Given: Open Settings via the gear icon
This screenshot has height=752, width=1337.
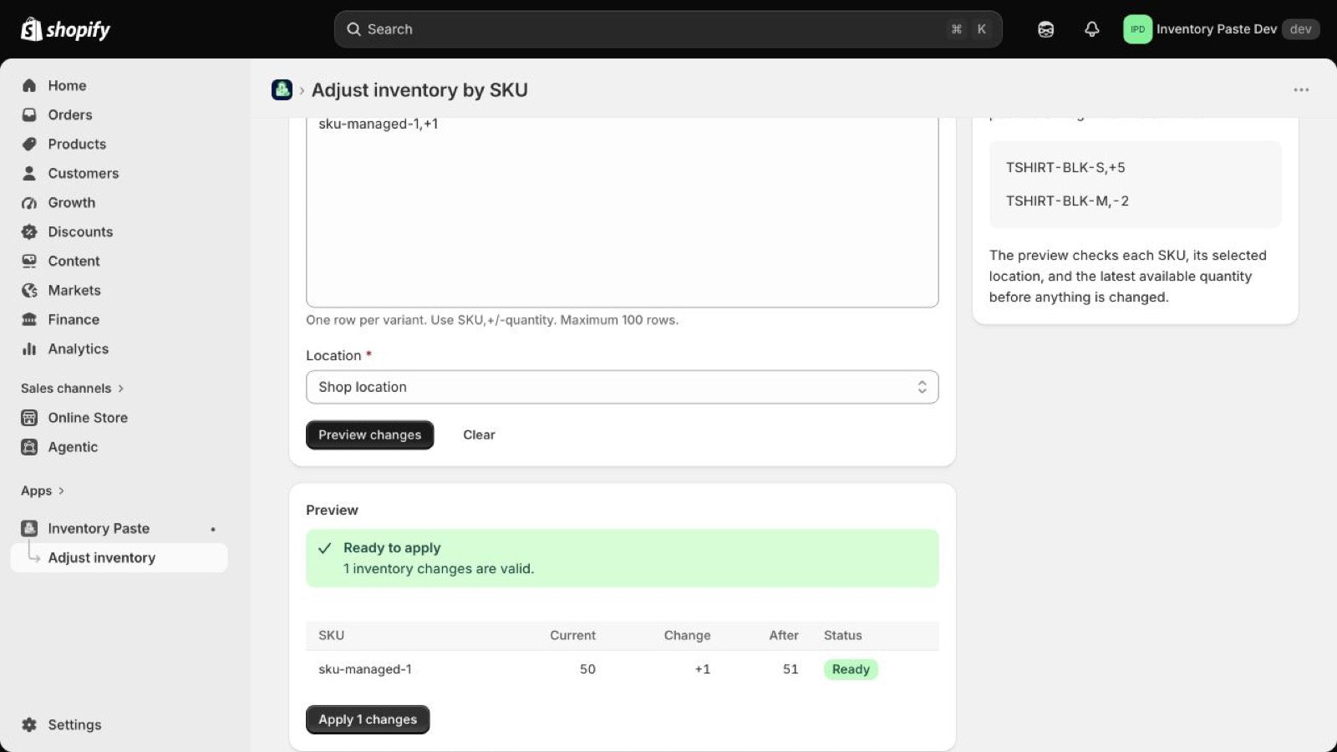Looking at the screenshot, I should pos(29,724).
